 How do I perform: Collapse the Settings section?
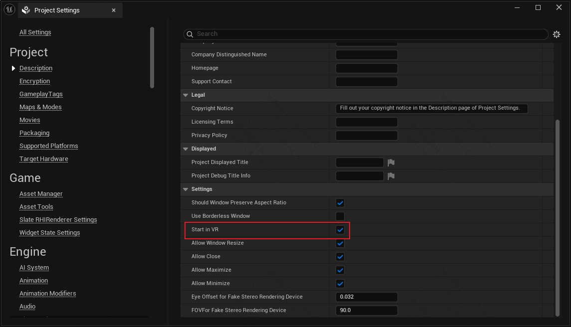click(186, 189)
